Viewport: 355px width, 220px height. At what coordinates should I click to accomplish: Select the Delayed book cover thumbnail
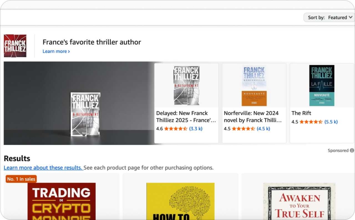[x=186, y=85]
